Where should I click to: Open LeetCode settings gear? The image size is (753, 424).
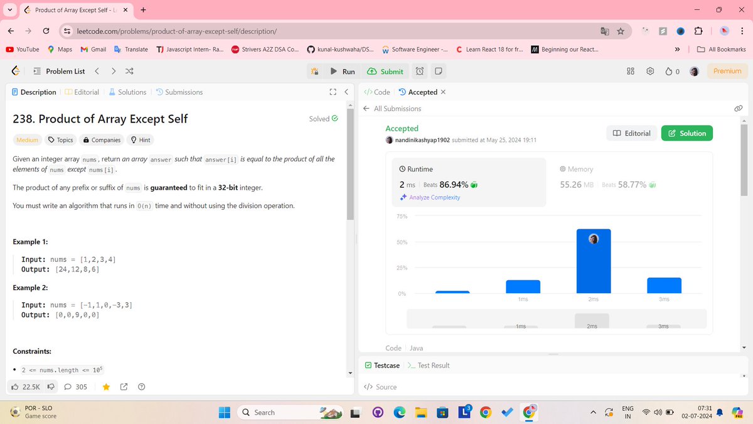[x=650, y=72]
